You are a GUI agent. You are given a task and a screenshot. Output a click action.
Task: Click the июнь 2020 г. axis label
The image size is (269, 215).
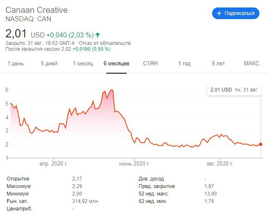coord(134,164)
